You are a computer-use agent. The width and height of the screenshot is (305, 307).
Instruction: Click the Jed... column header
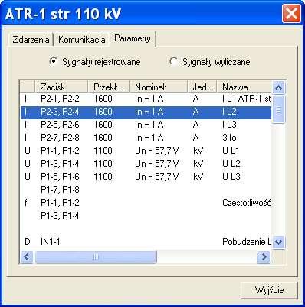click(x=202, y=87)
